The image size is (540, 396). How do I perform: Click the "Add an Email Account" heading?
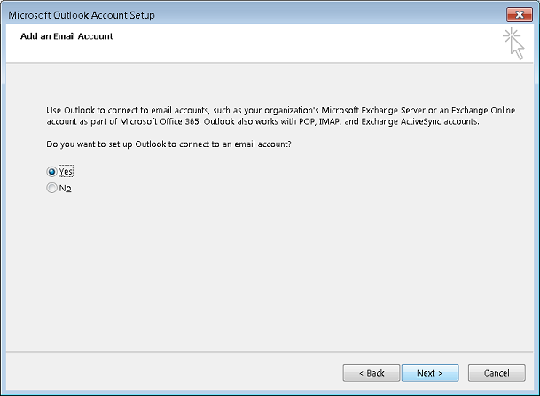(67, 36)
